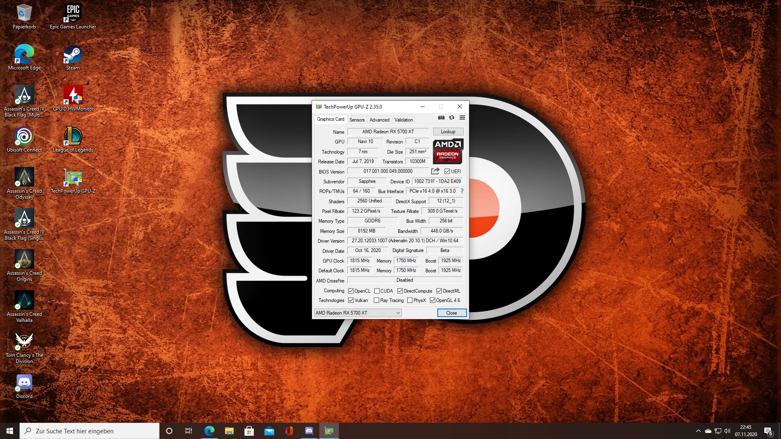Click the BIOS export share icon

coord(435,171)
